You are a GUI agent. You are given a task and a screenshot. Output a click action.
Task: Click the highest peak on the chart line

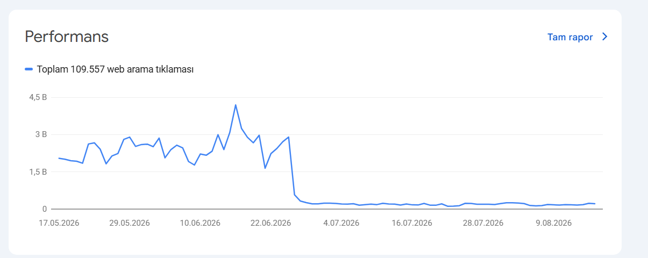(236, 105)
